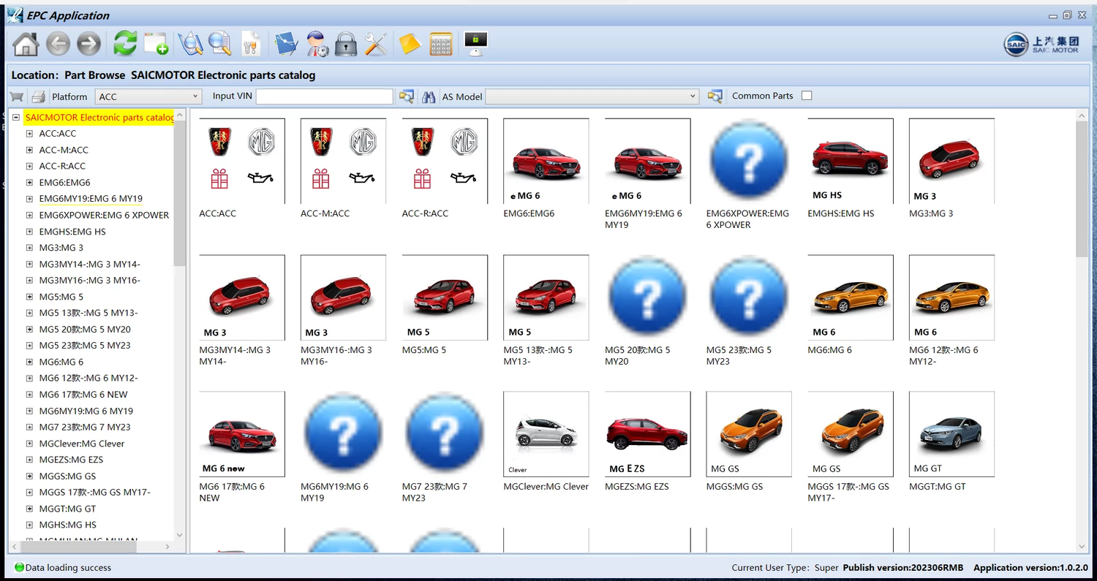The height and width of the screenshot is (581, 1097).
Task: Open the AS Model dropdown
Action: tap(592, 96)
